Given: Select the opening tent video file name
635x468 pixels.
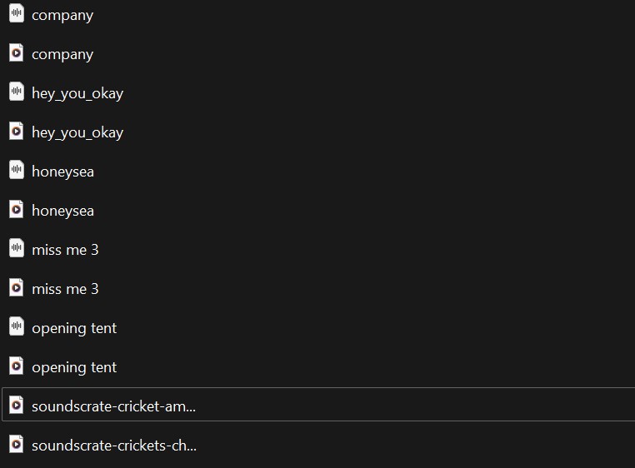Looking at the screenshot, I should tap(74, 367).
